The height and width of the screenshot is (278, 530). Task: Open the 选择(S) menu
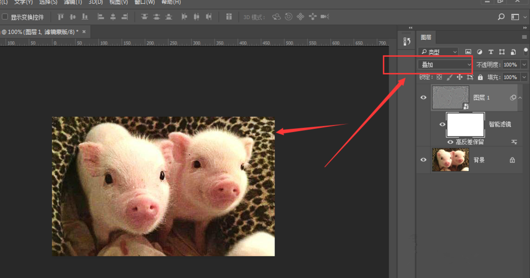48,2
